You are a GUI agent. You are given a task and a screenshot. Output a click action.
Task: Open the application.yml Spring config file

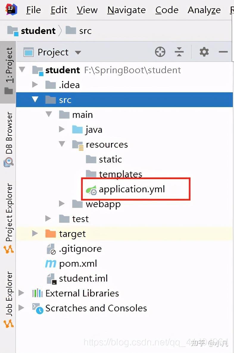135,189
